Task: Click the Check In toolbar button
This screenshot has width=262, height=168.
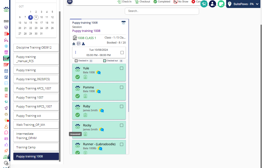Action: [124, 2]
